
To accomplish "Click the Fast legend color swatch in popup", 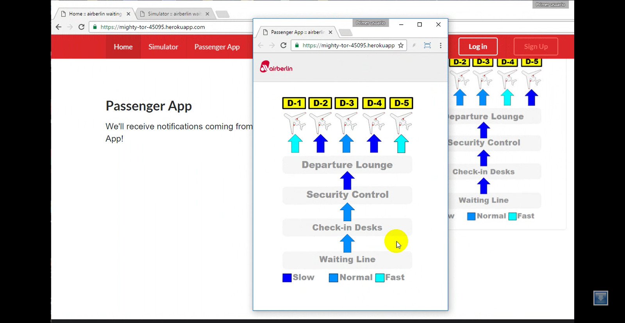I will pyautogui.click(x=380, y=278).
